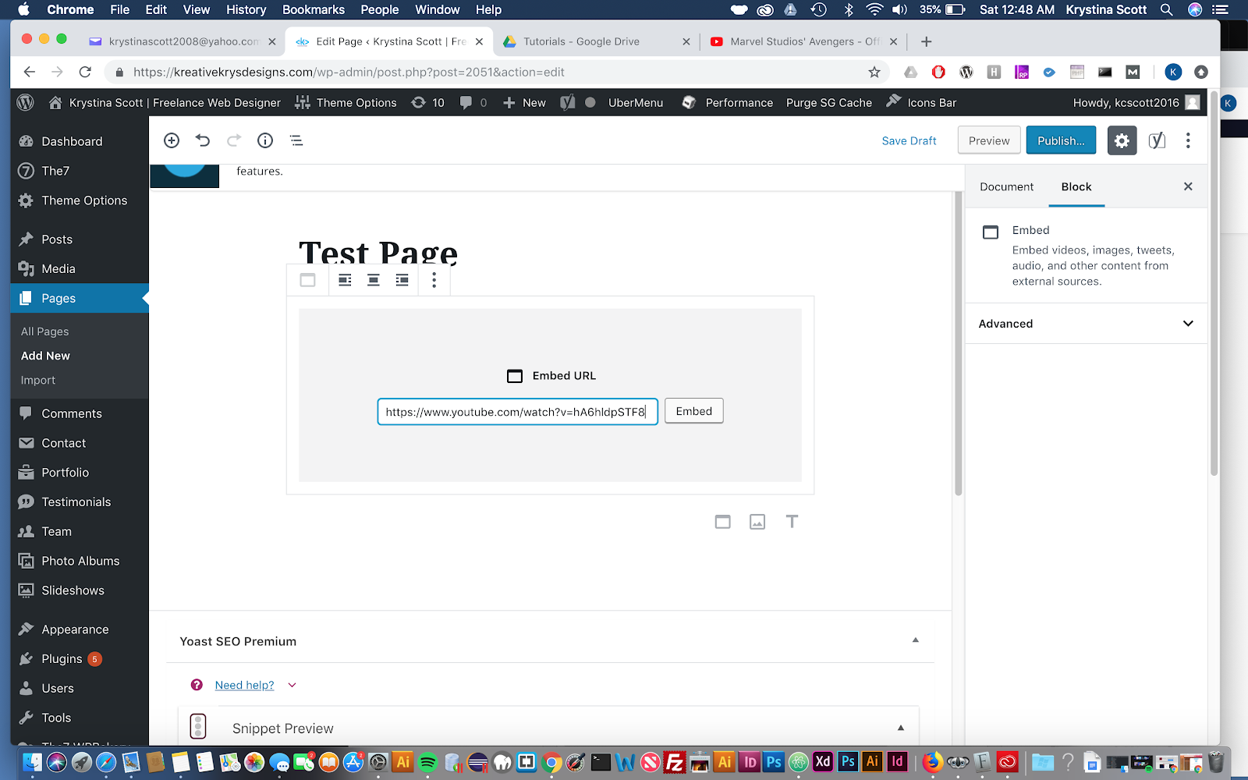Open the content structure info icon
The width and height of the screenshot is (1248, 780).
265,140
